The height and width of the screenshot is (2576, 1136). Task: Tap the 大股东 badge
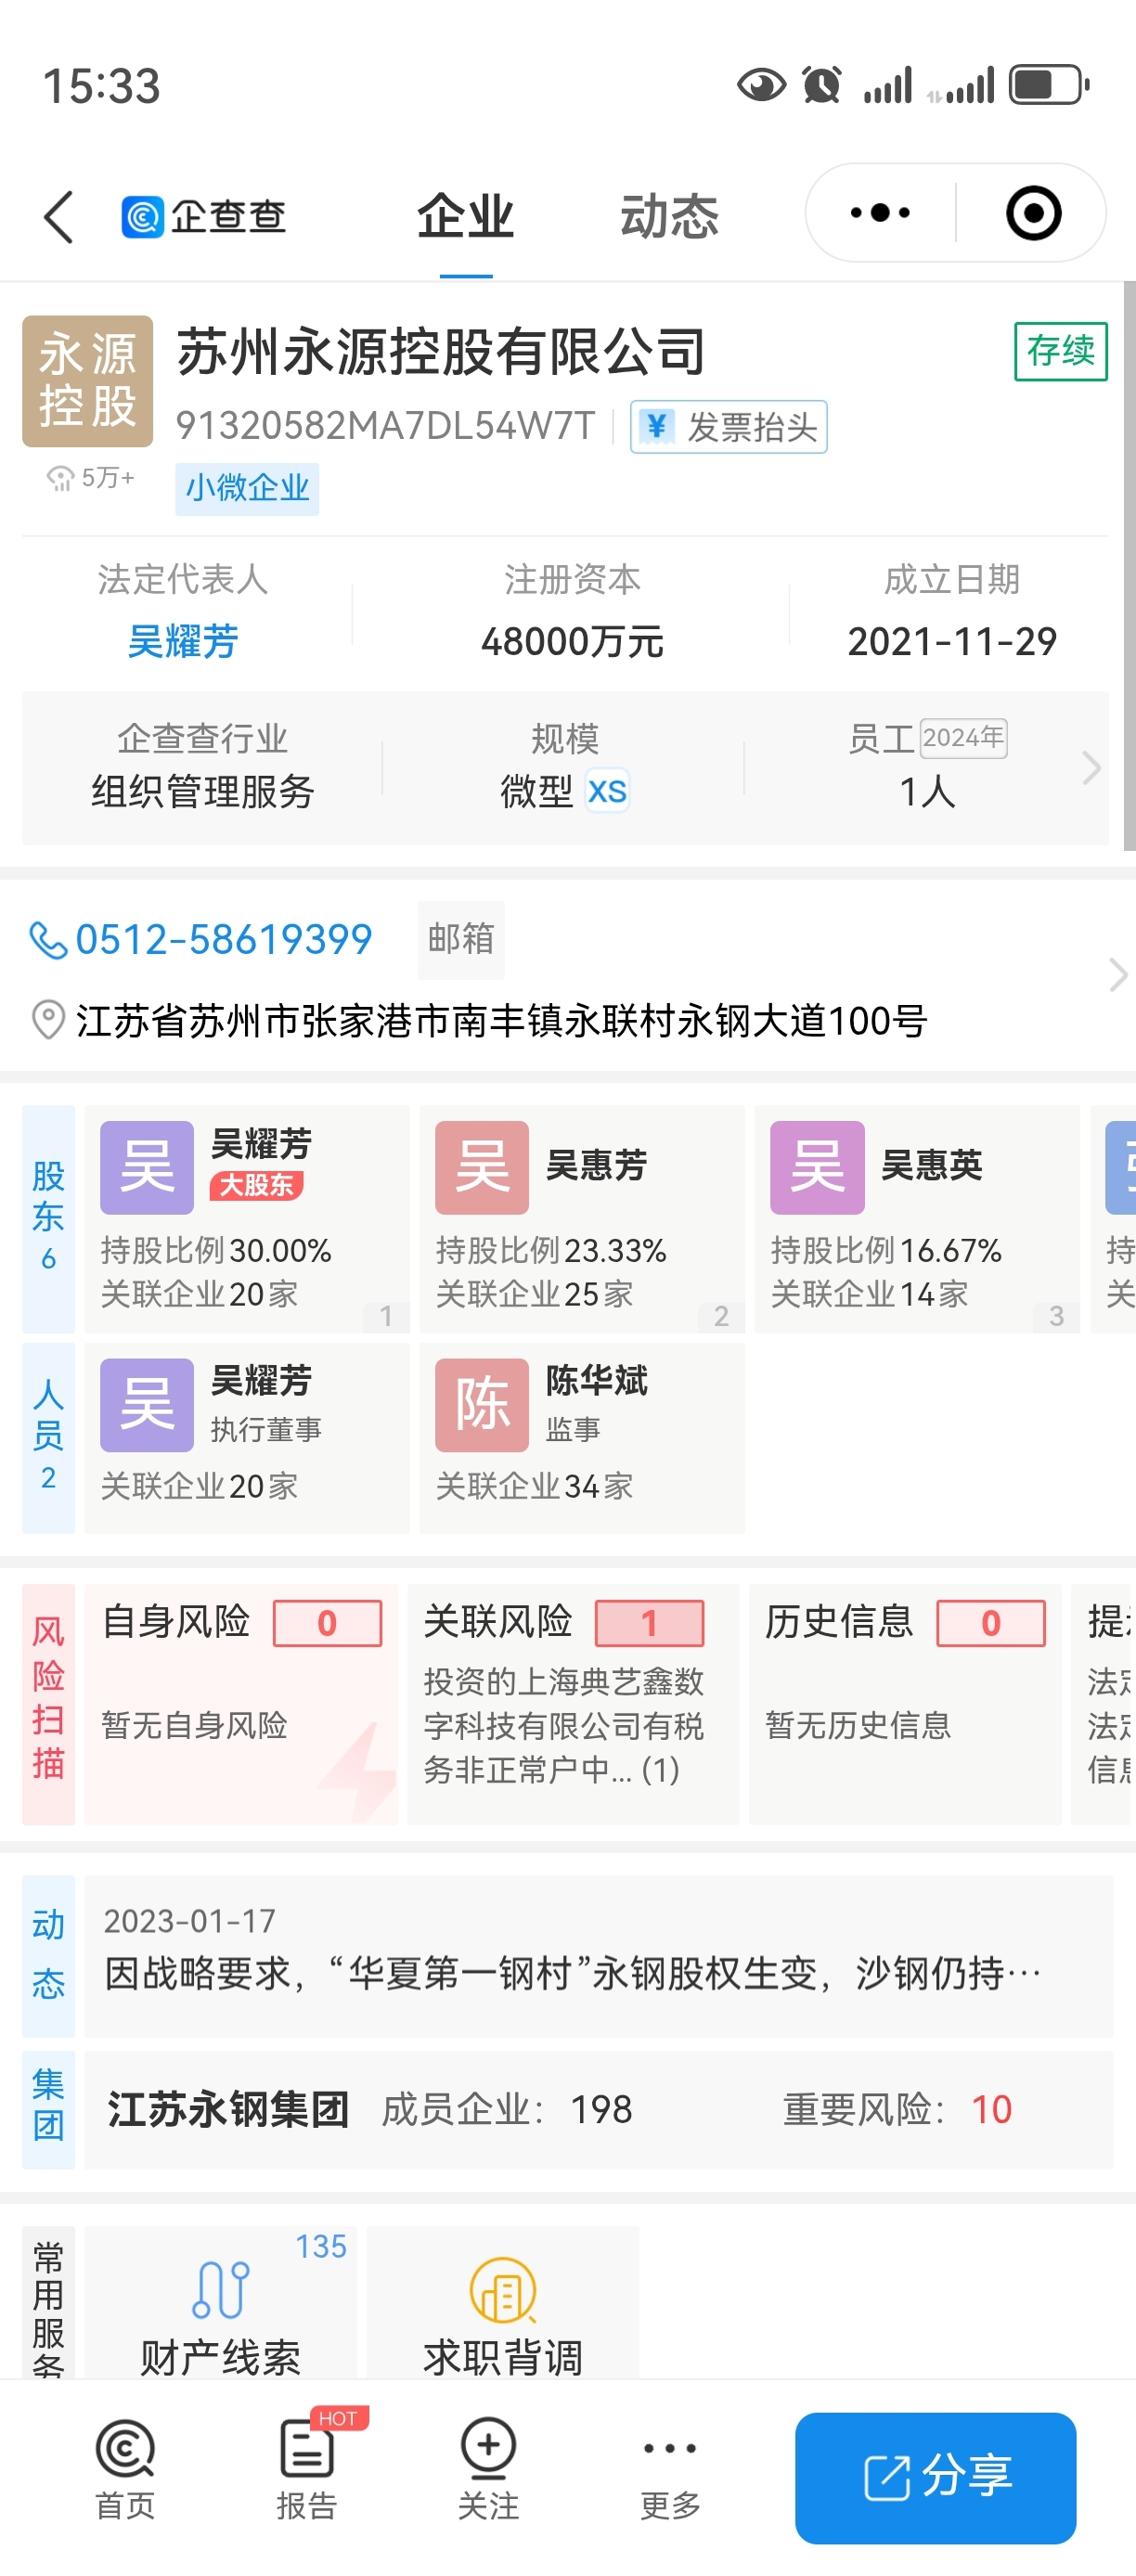coord(256,1185)
